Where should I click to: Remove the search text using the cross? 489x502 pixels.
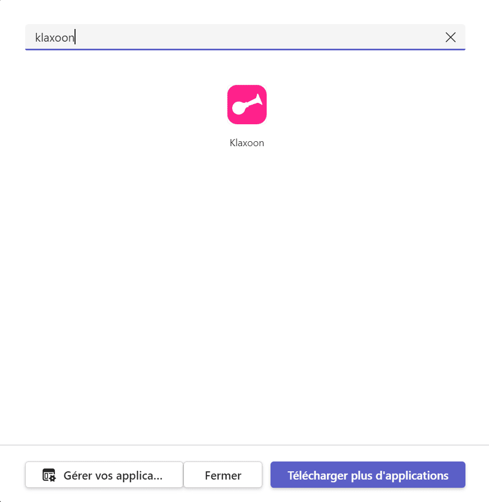pyautogui.click(x=451, y=37)
